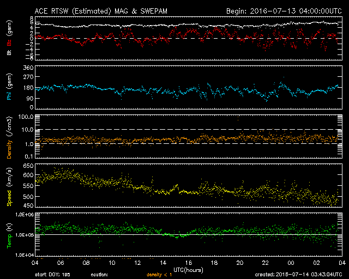
Task: Select the white 'Bt' axis label
Action: coord(9,52)
